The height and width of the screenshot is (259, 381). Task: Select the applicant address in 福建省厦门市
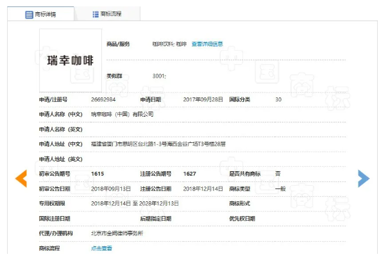tap(158, 144)
